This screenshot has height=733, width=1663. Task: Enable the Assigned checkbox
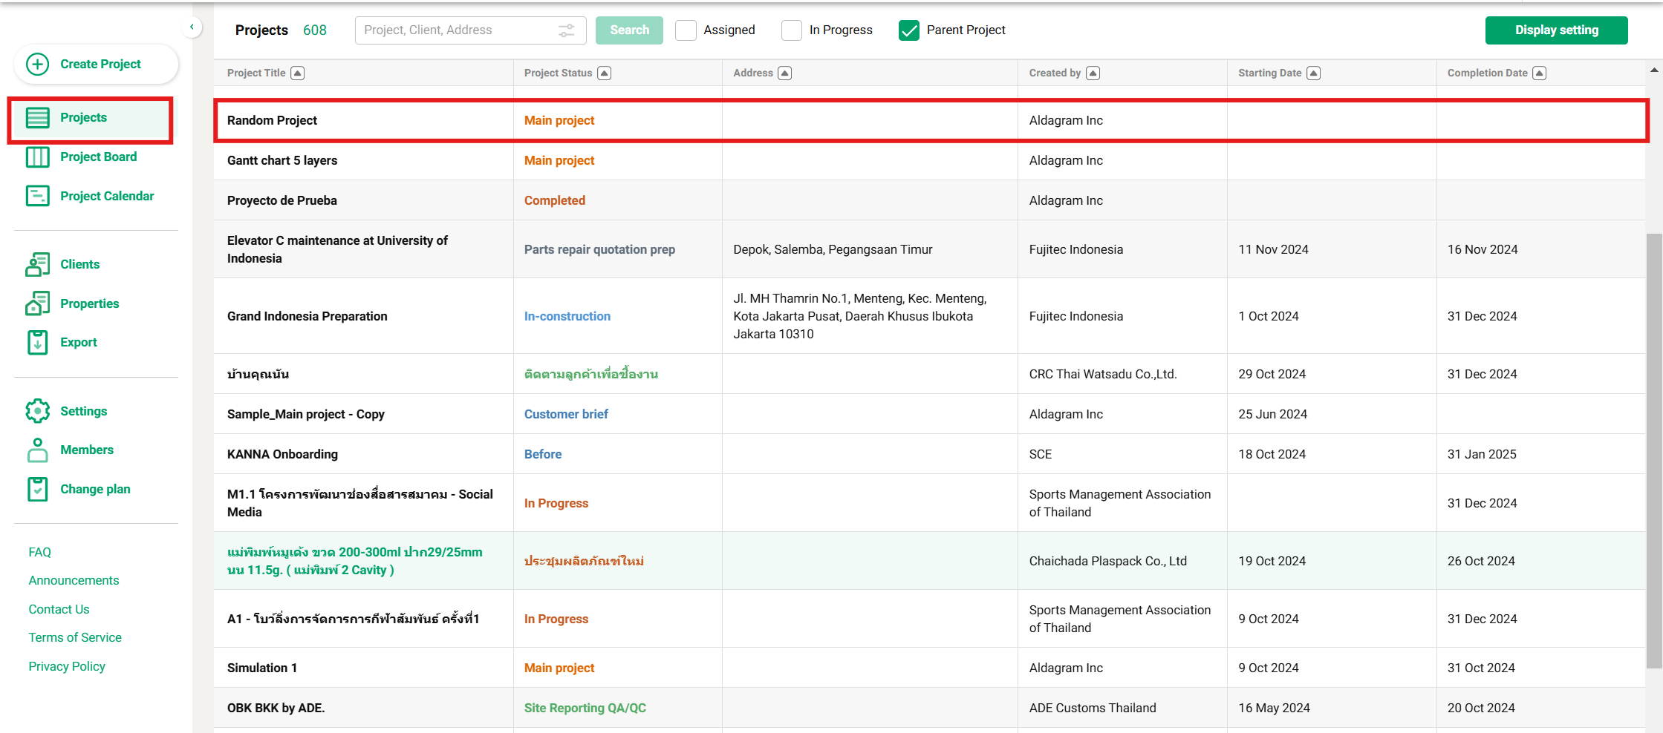pyautogui.click(x=686, y=30)
